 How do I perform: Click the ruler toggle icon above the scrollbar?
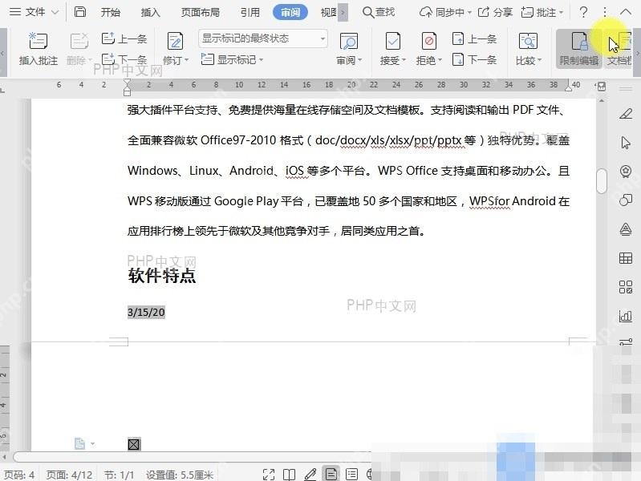pyautogui.click(x=602, y=87)
